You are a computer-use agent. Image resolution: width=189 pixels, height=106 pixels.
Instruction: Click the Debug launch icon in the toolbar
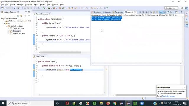tap(38, 8)
